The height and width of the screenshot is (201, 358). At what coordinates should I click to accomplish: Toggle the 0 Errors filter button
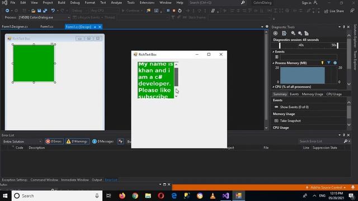(x=54, y=141)
